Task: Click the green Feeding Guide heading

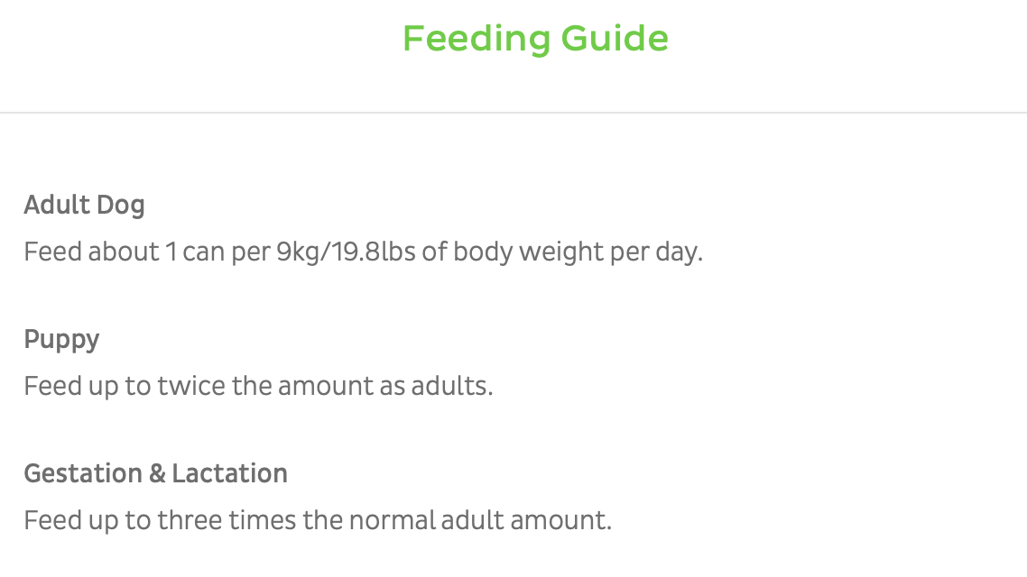Action: click(535, 39)
